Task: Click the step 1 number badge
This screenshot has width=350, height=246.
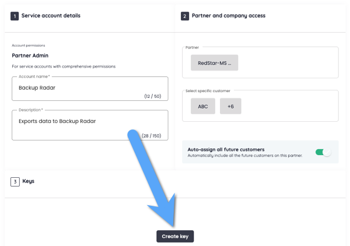Action: [x=15, y=16]
